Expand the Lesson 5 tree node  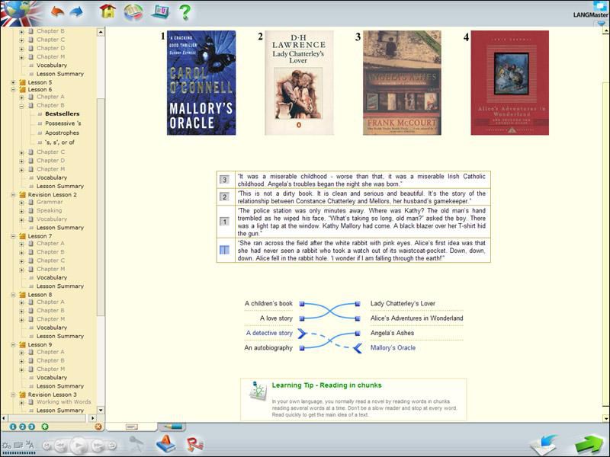pyautogui.click(x=13, y=82)
